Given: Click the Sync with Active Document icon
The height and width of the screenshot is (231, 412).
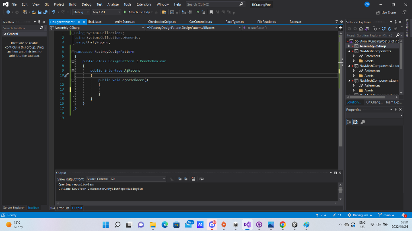Looking at the screenshot, I should tap(383, 28).
